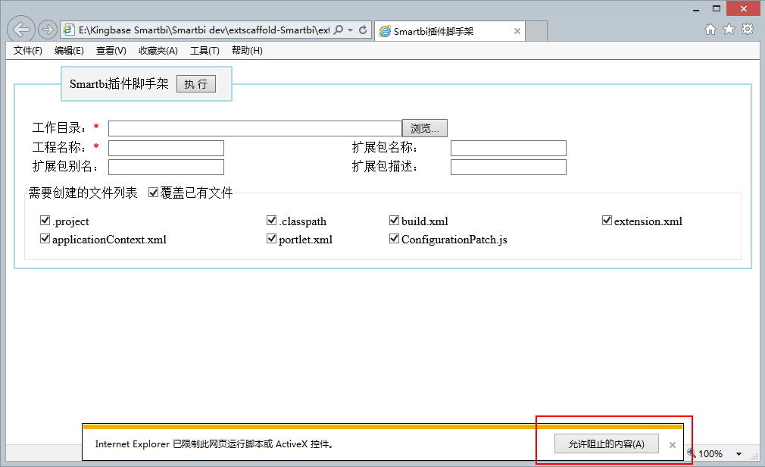Focus the 扩展包别名 input field
The image size is (765, 467).
point(166,167)
